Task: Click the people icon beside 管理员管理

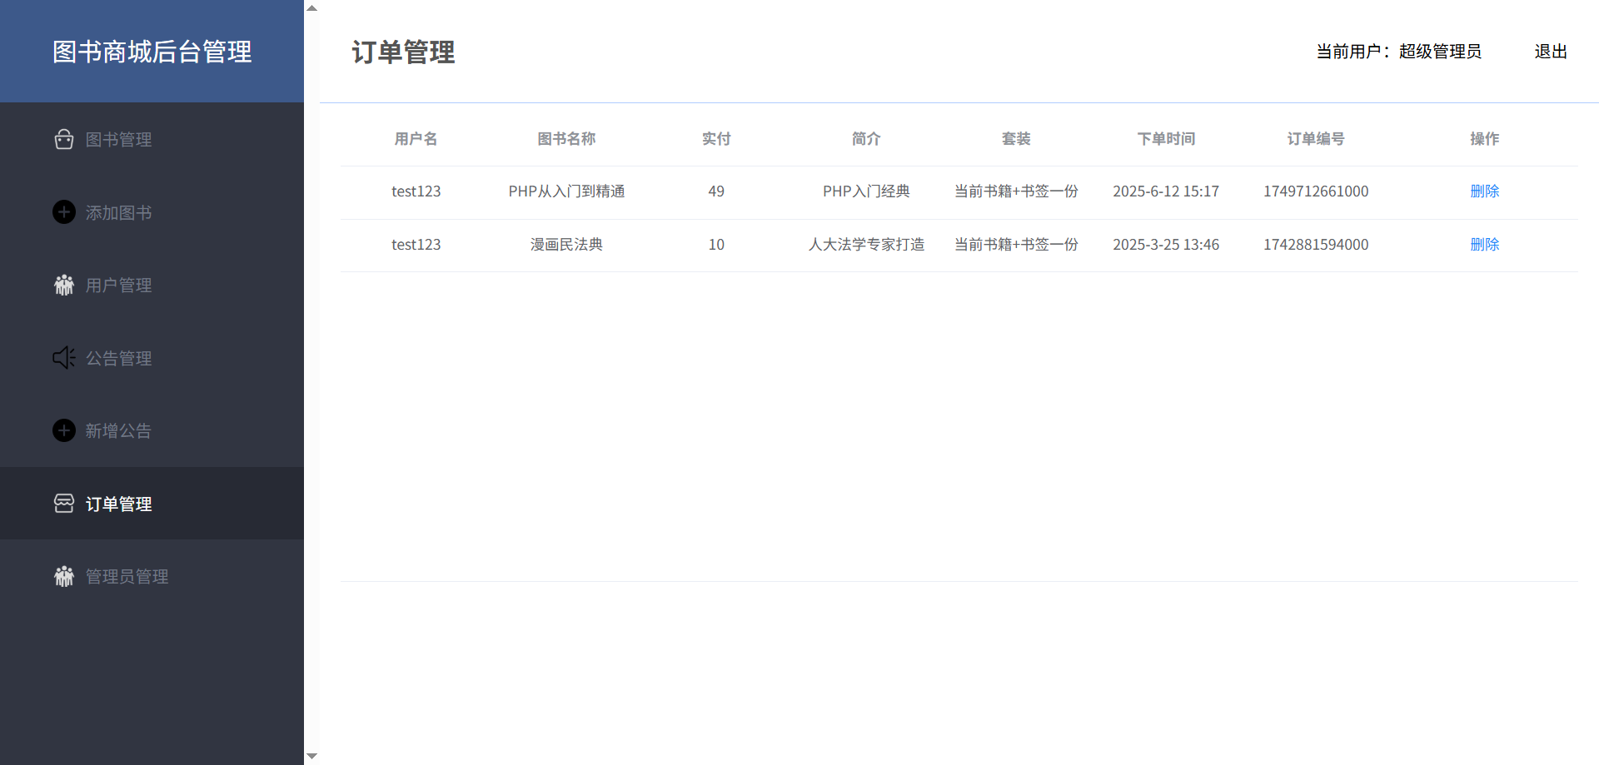Action: coord(64,576)
